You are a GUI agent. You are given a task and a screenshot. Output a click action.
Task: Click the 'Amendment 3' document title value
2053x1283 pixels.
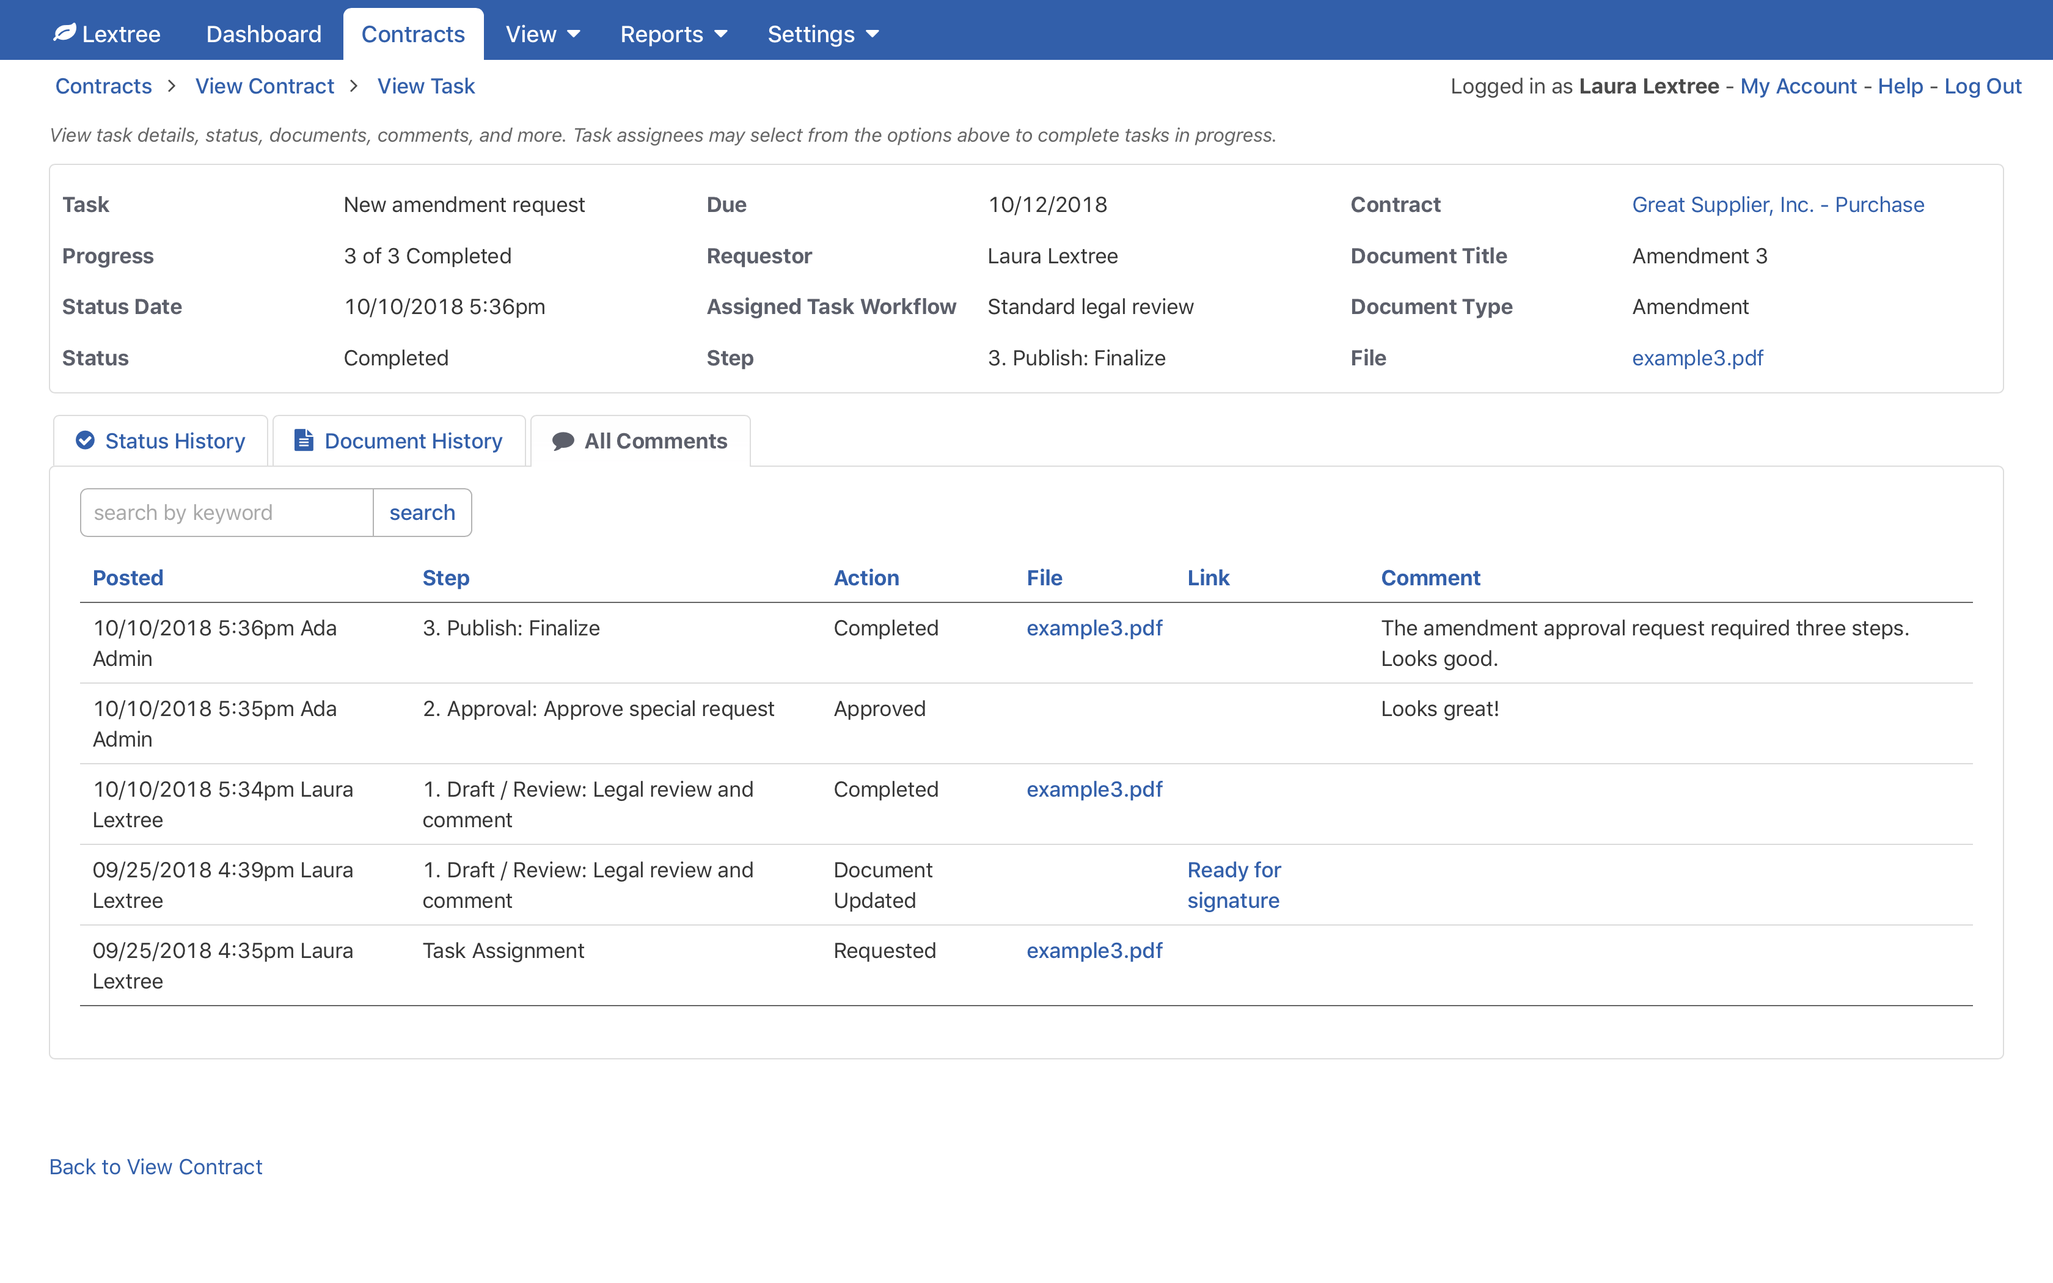(1700, 256)
